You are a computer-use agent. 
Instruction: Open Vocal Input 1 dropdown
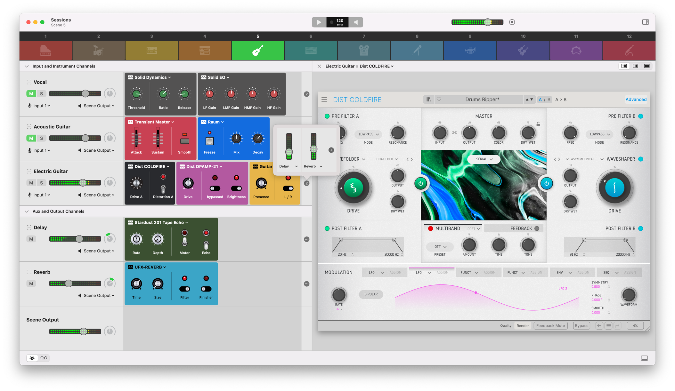(x=39, y=106)
